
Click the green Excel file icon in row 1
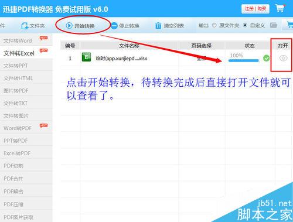pyautogui.click(x=86, y=57)
